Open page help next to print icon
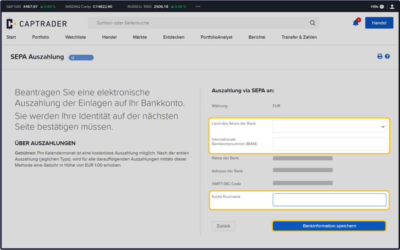 tap(387, 56)
